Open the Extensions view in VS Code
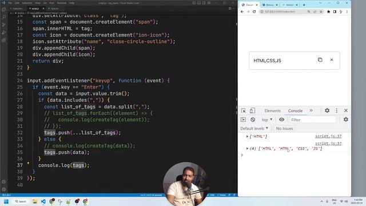 tap(4, 40)
